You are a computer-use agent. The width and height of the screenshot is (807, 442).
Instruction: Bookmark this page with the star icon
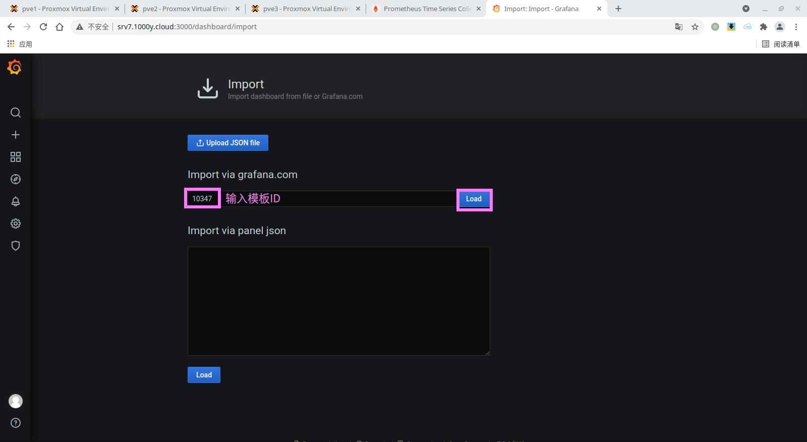point(695,27)
